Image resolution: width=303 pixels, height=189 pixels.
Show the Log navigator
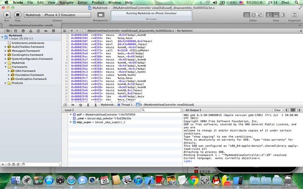[54, 31]
